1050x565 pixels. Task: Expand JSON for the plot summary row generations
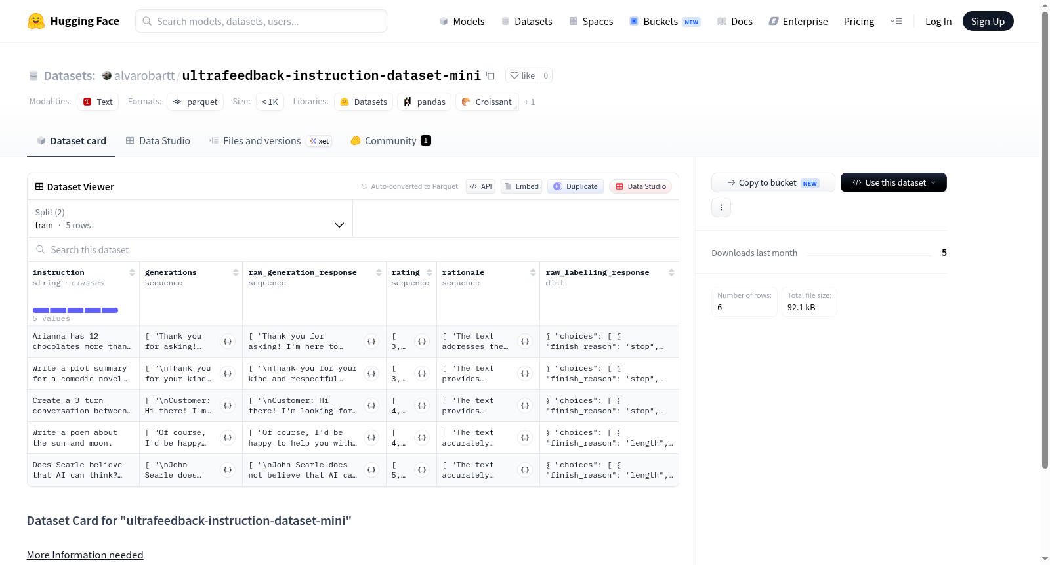point(228,373)
